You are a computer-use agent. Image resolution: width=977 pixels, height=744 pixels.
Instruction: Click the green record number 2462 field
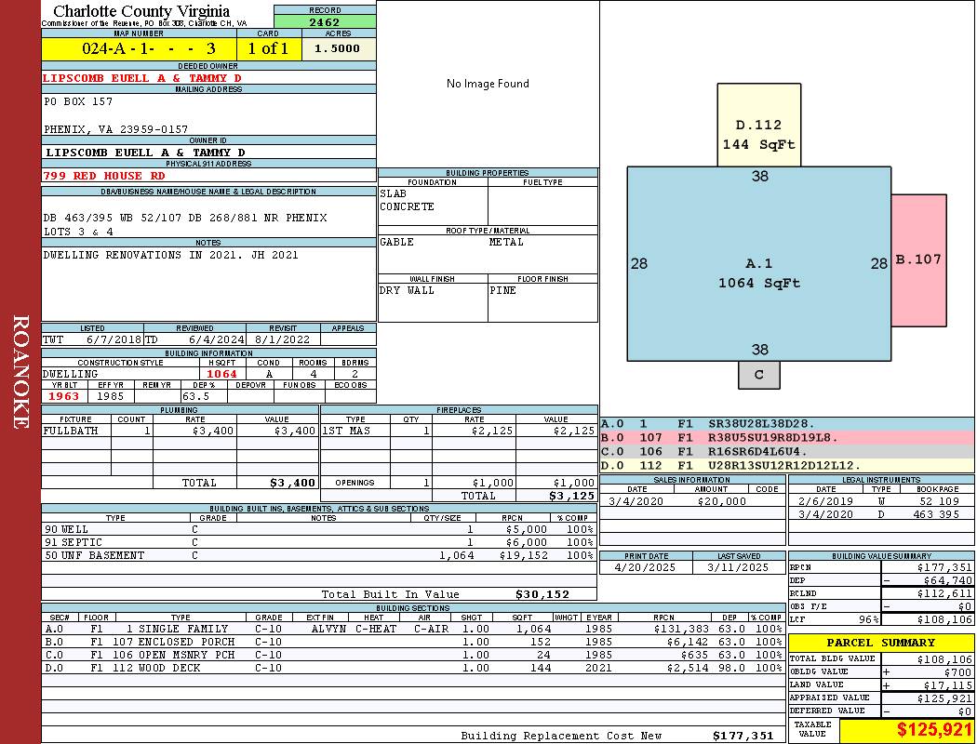pos(325,22)
